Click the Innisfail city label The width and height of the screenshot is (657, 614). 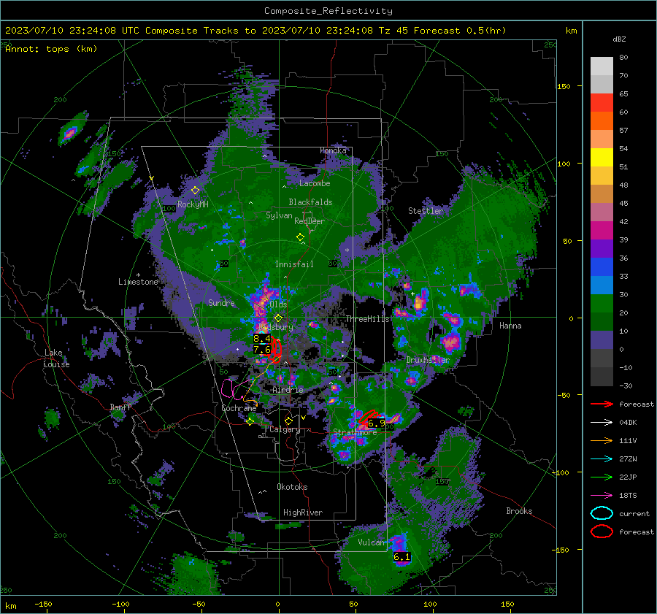[x=294, y=264]
